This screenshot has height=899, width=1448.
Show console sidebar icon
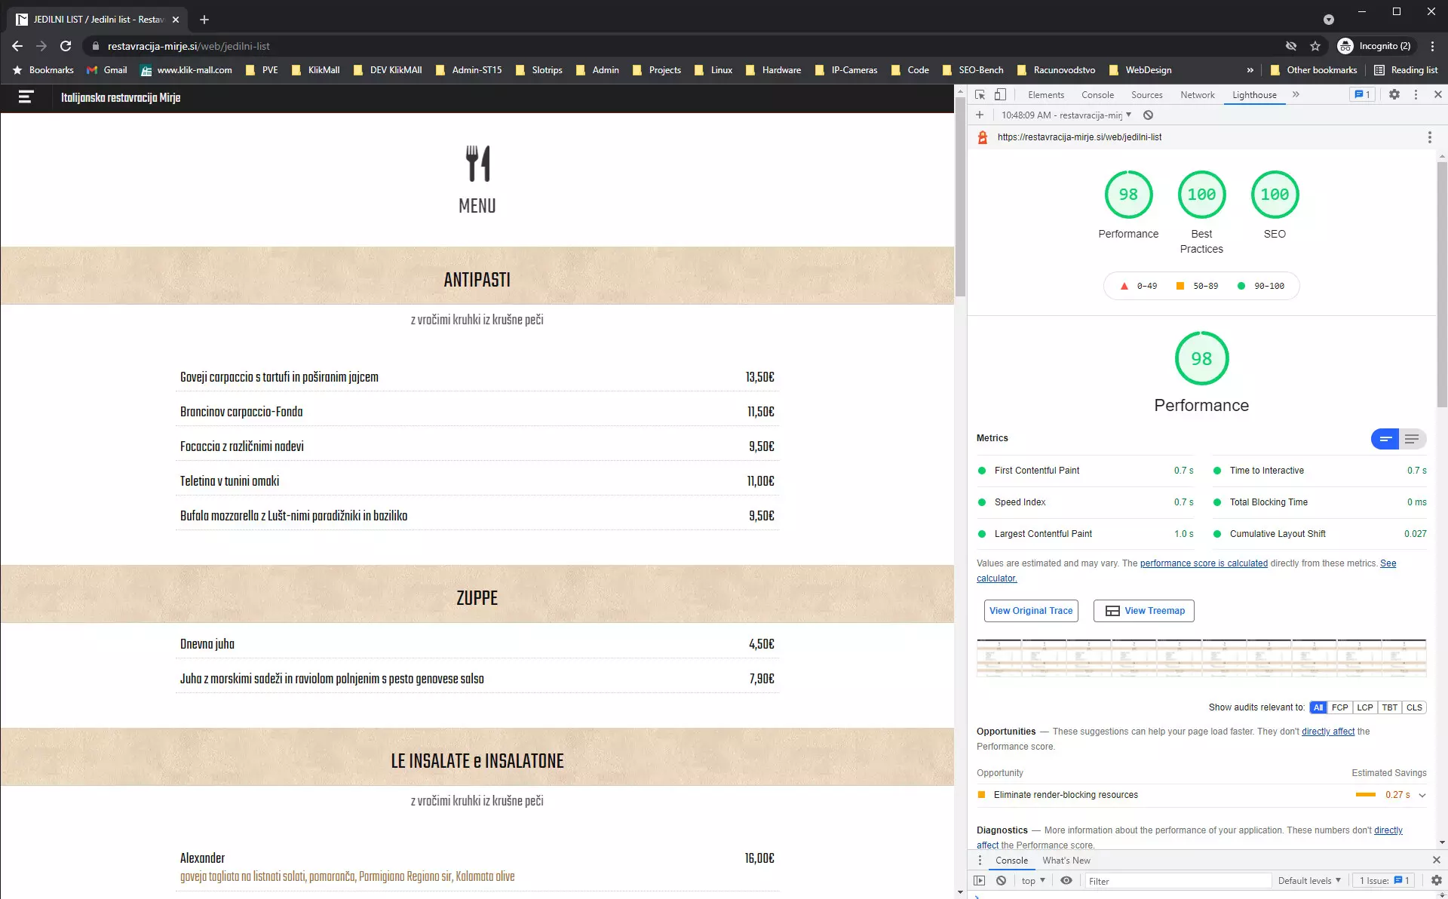click(x=980, y=880)
